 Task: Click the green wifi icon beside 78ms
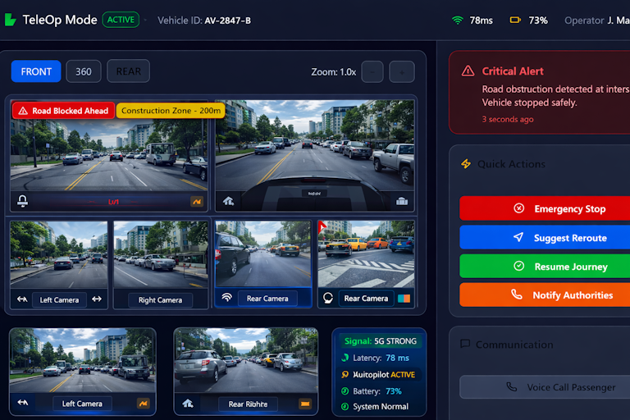coord(457,20)
